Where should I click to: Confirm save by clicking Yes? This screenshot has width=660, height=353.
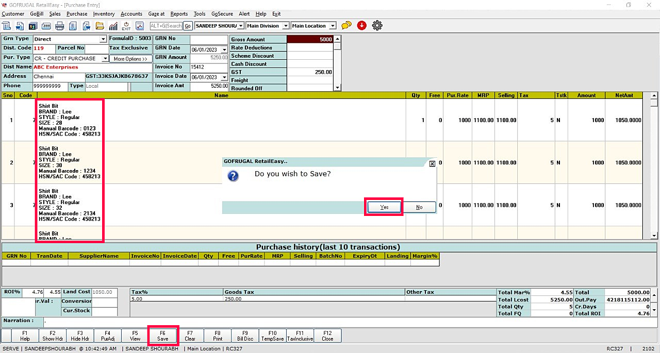[384, 207]
